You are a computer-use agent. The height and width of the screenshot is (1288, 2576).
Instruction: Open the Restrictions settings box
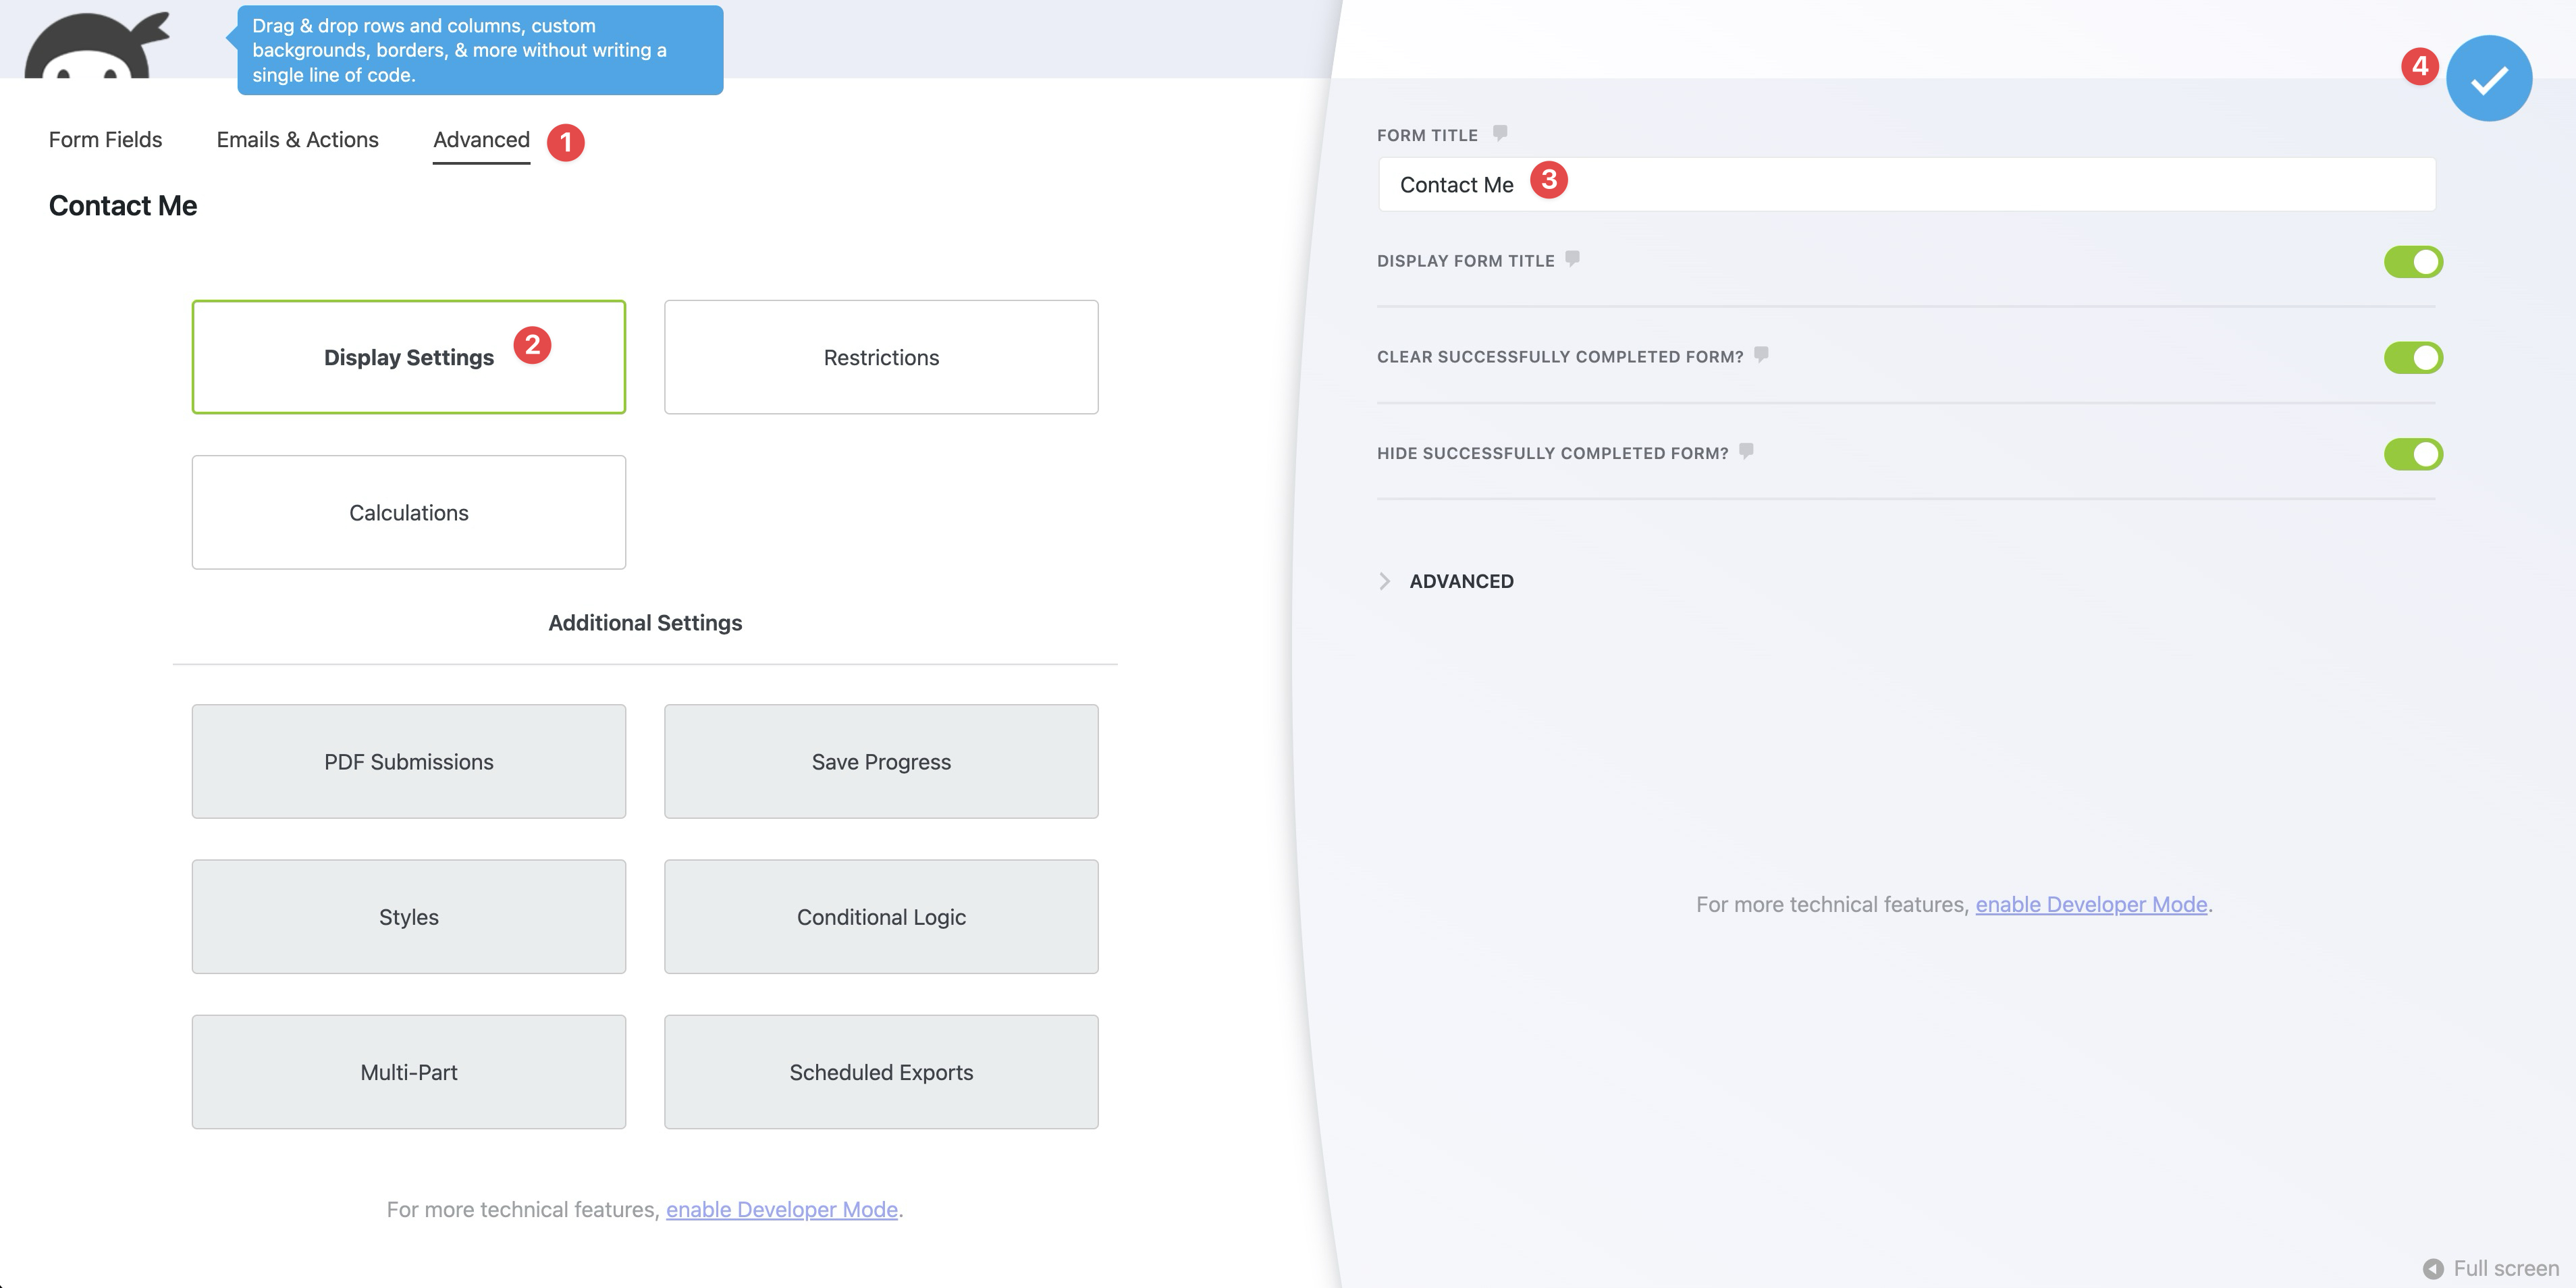881,357
